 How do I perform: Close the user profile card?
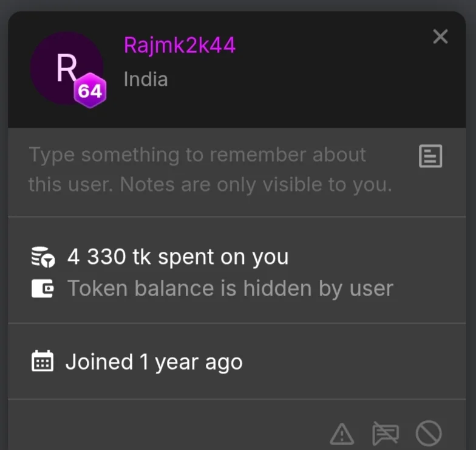(x=440, y=36)
